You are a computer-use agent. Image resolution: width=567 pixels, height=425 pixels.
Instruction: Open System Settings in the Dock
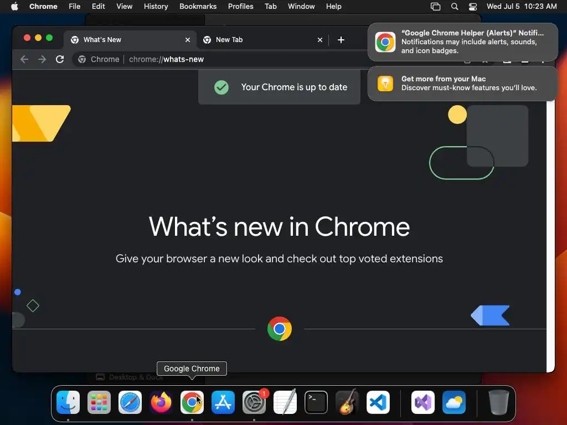(254, 402)
